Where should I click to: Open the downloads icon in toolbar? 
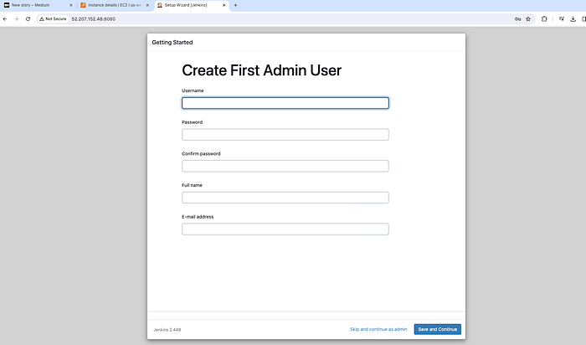tap(573, 18)
